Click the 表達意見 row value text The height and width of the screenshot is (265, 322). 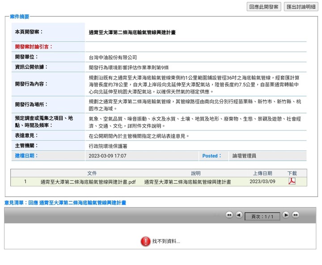(x=139, y=136)
